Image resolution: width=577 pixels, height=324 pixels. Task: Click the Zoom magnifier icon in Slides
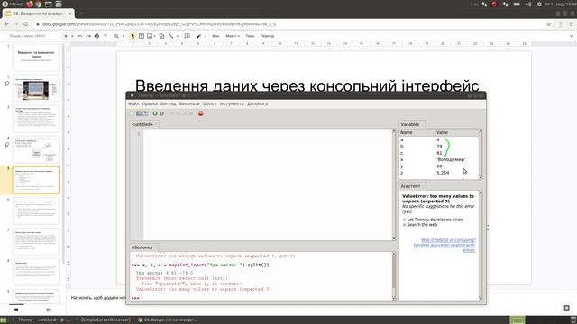116,36
